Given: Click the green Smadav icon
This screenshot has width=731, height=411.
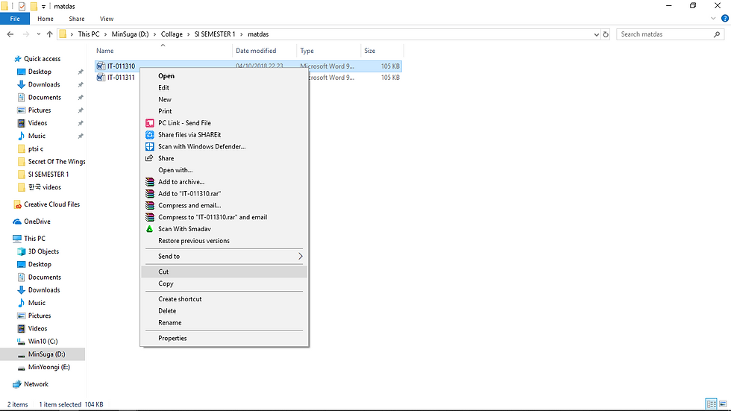Looking at the screenshot, I should pos(150,229).
